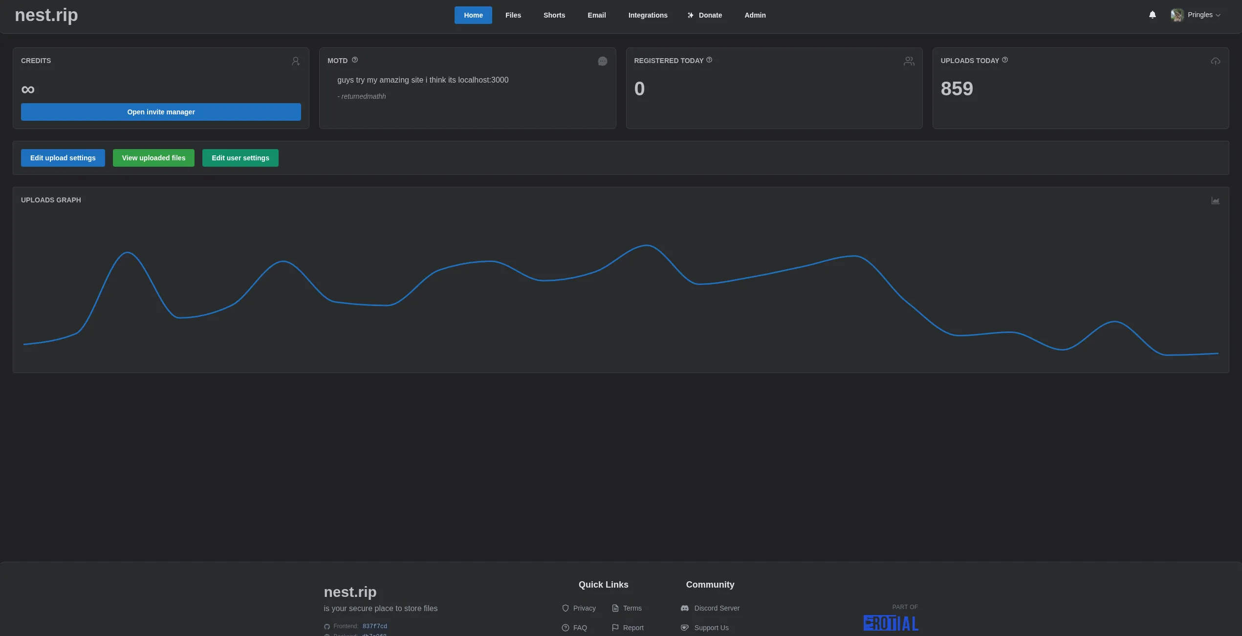Click the person icon on the Credits card
Viewport: 1242px width, 636px height.
(296, 61)
